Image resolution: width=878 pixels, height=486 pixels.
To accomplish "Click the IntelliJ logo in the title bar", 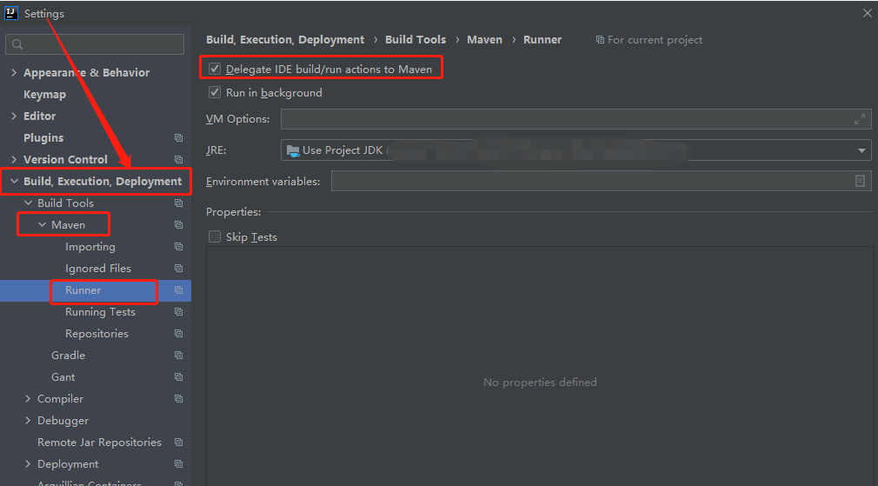I will [x=10, y=13].
